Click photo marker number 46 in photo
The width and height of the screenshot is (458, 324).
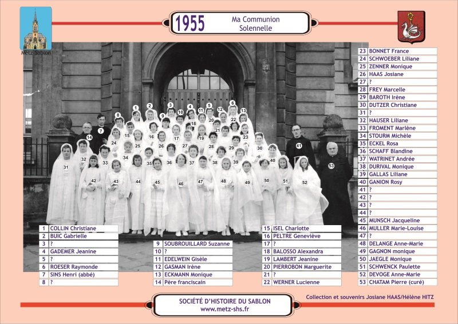click(x=181, y=184)
